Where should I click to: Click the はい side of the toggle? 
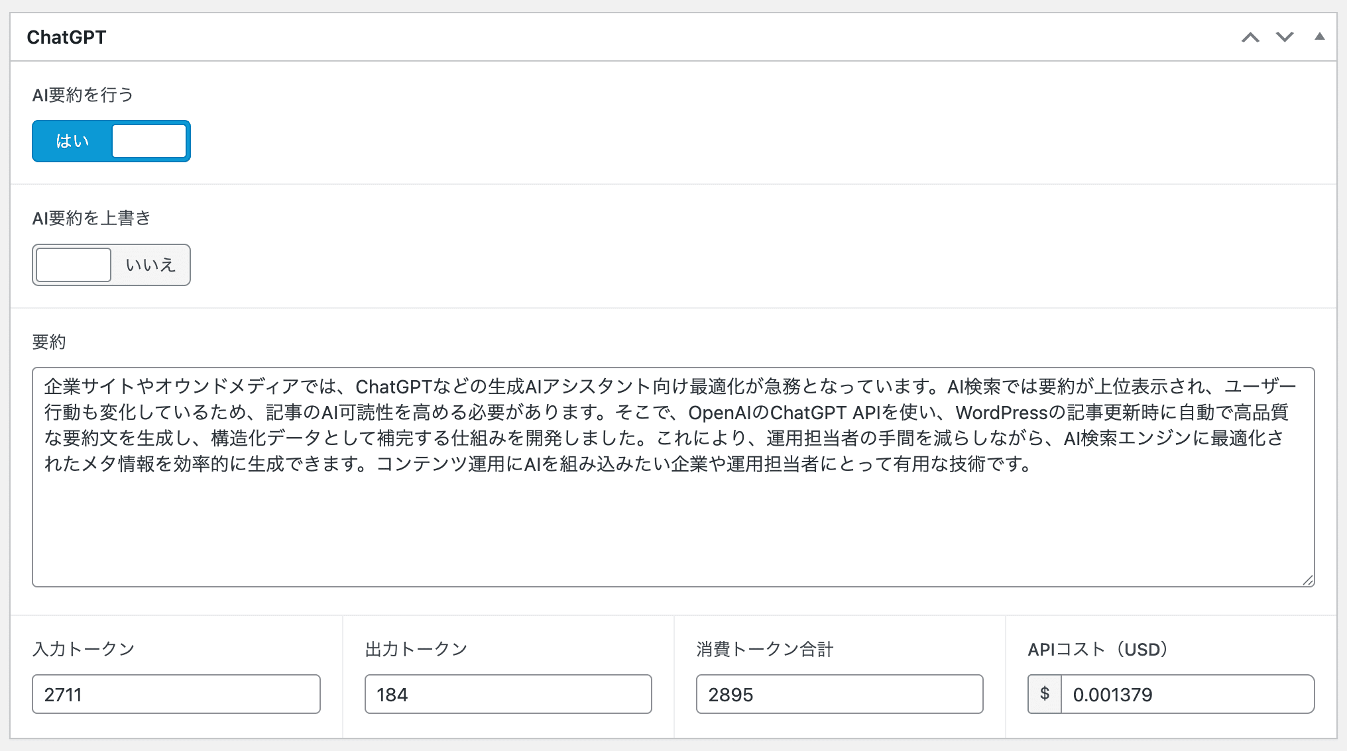click(x=73, y=140)
